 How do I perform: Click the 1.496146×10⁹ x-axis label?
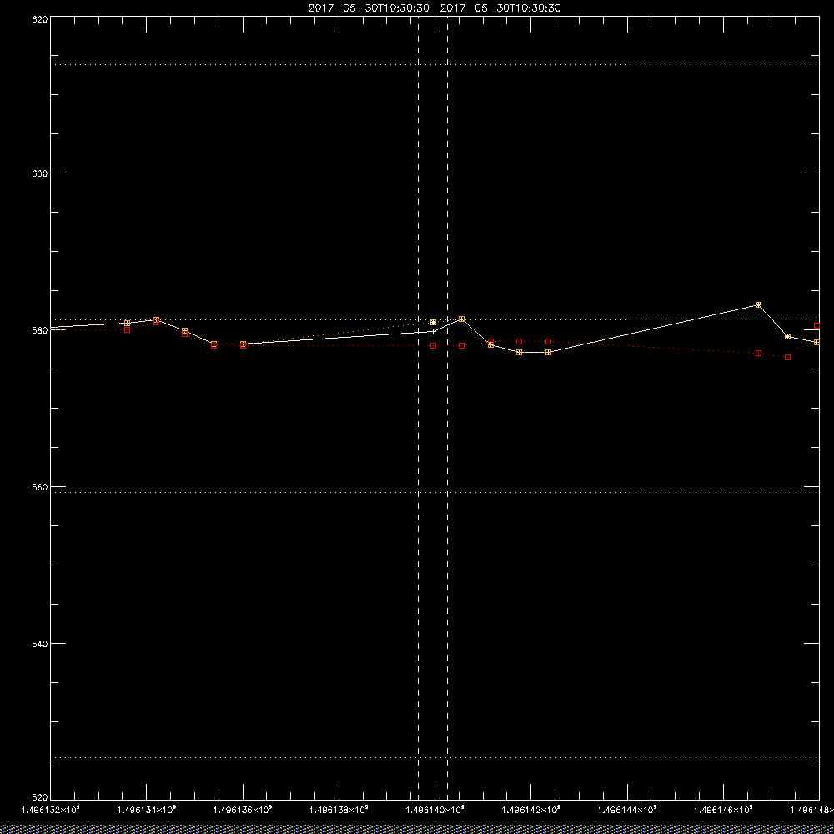point(724,810)
